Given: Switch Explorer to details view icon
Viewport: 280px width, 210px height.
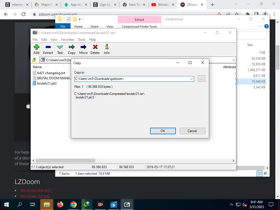Looking at the screenshot, I should coord(259,173).
